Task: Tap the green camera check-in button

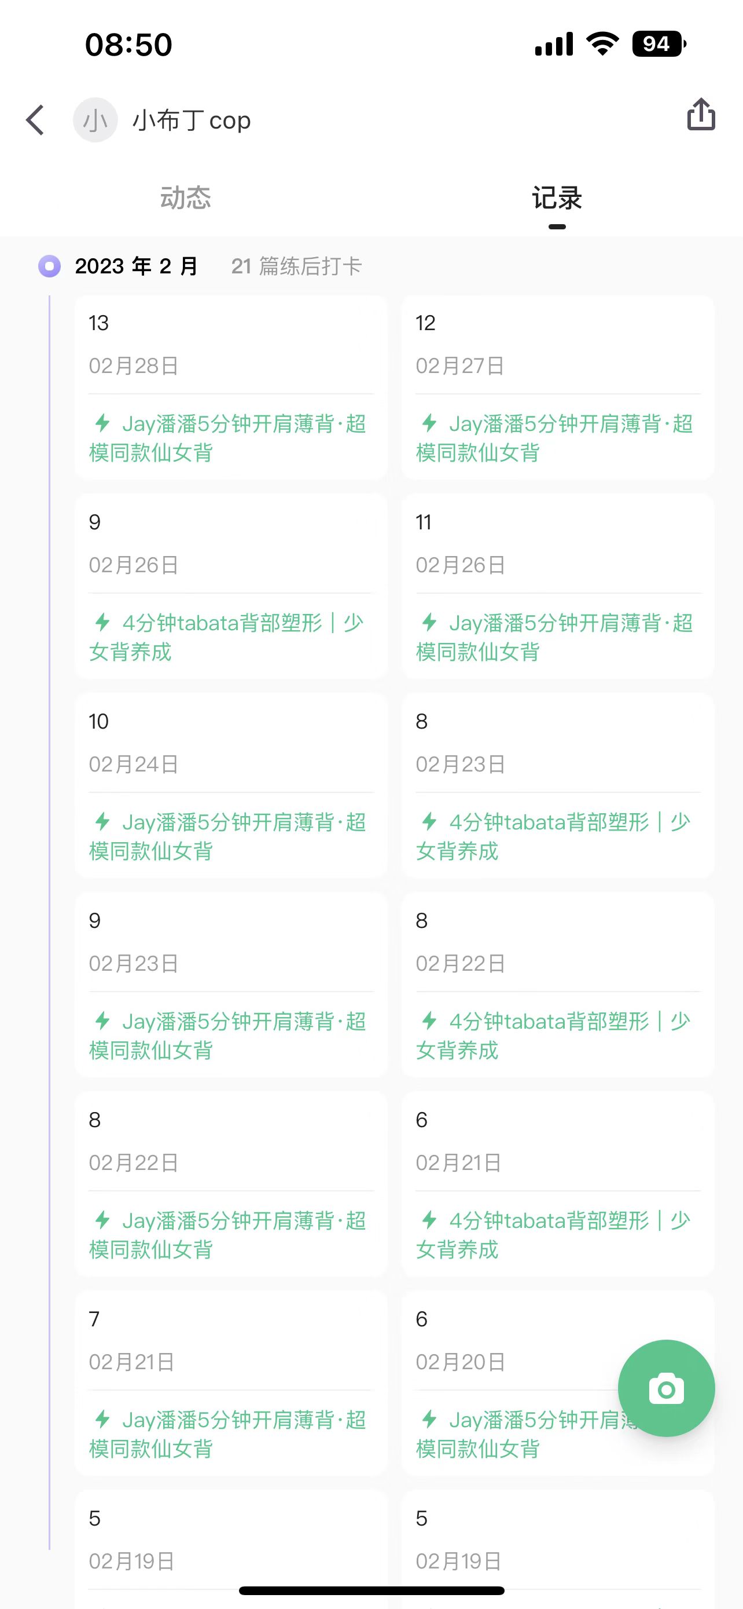Action: 665,1388
